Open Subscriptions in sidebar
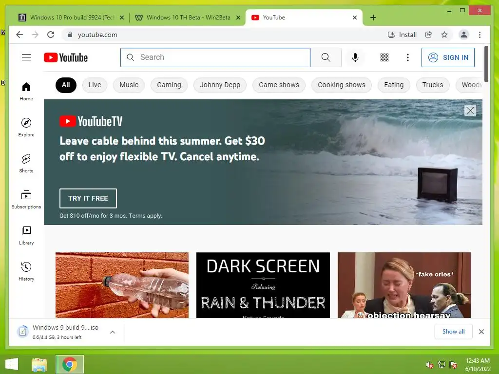The image size is (499, 374). (x=26, y=199)
